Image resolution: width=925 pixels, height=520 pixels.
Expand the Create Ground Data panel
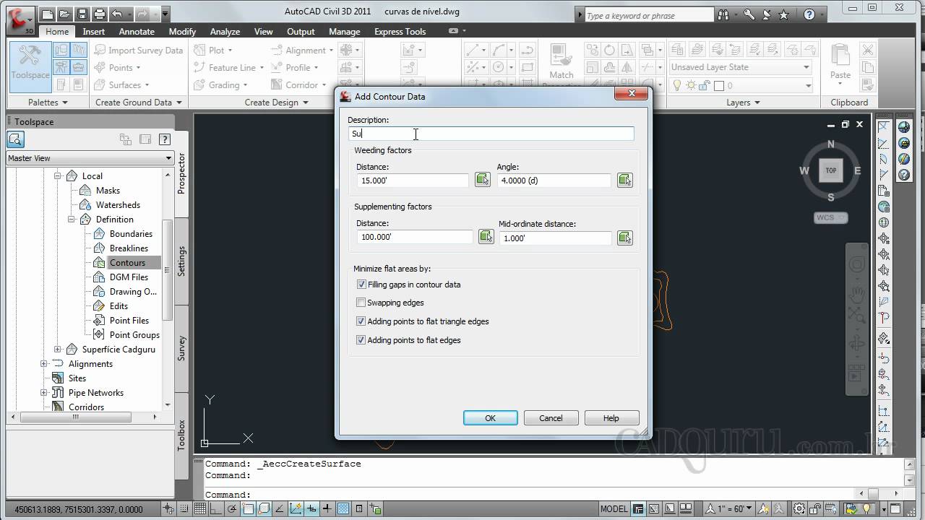137,103
